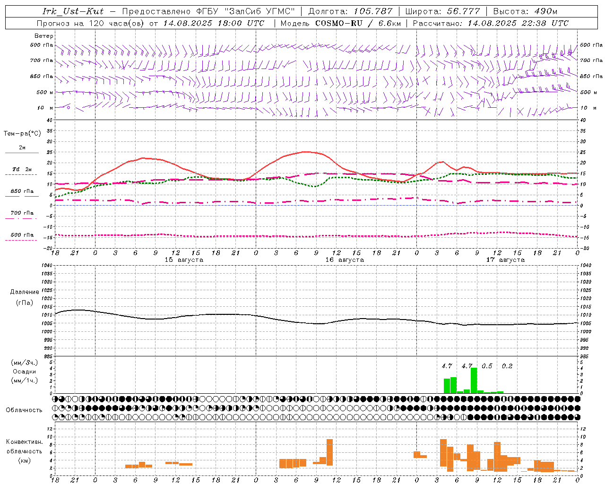The height and width of the screenshot is (484, 605).
Task: Click the computed time 14.08.2025 22:38 UTC
Action: coord(518,23)
